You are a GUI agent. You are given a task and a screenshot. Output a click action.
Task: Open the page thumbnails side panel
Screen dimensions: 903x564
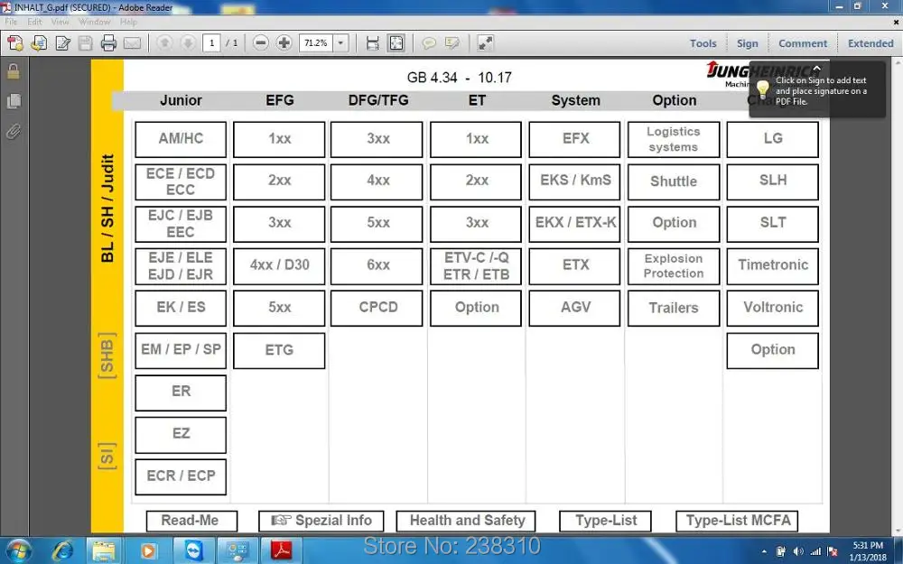[x=14, y=101]
